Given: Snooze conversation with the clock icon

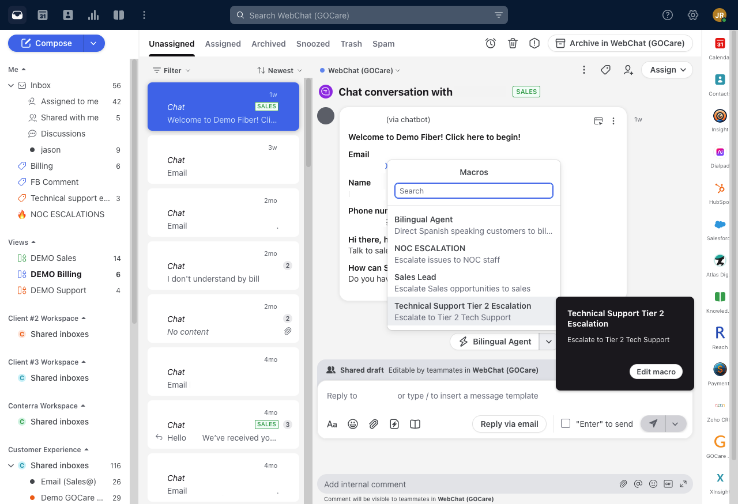Looking at the screenshot, I should tap(491, 43).
